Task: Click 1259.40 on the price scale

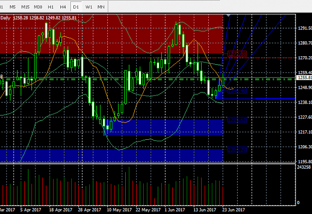Action: click(x=305, y=73)
